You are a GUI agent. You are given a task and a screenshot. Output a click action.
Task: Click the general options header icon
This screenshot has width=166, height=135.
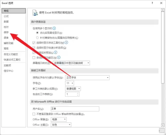pos(35,13)
